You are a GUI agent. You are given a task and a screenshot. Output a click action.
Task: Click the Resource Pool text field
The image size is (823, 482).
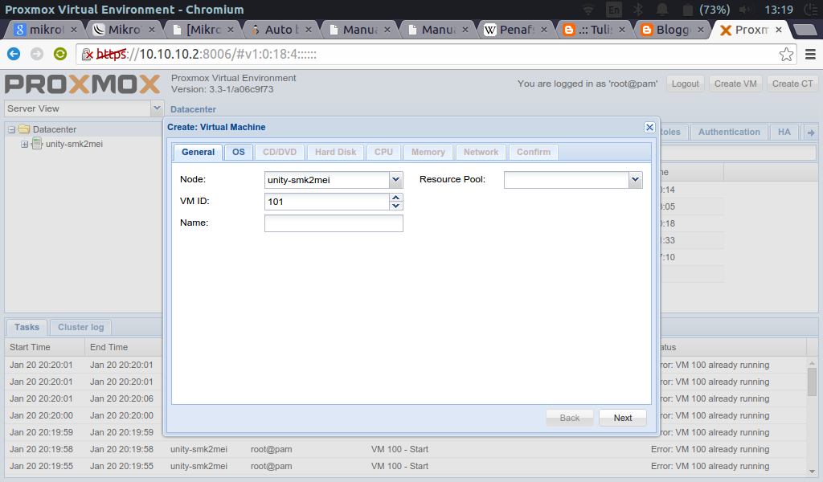click(567, 180)
